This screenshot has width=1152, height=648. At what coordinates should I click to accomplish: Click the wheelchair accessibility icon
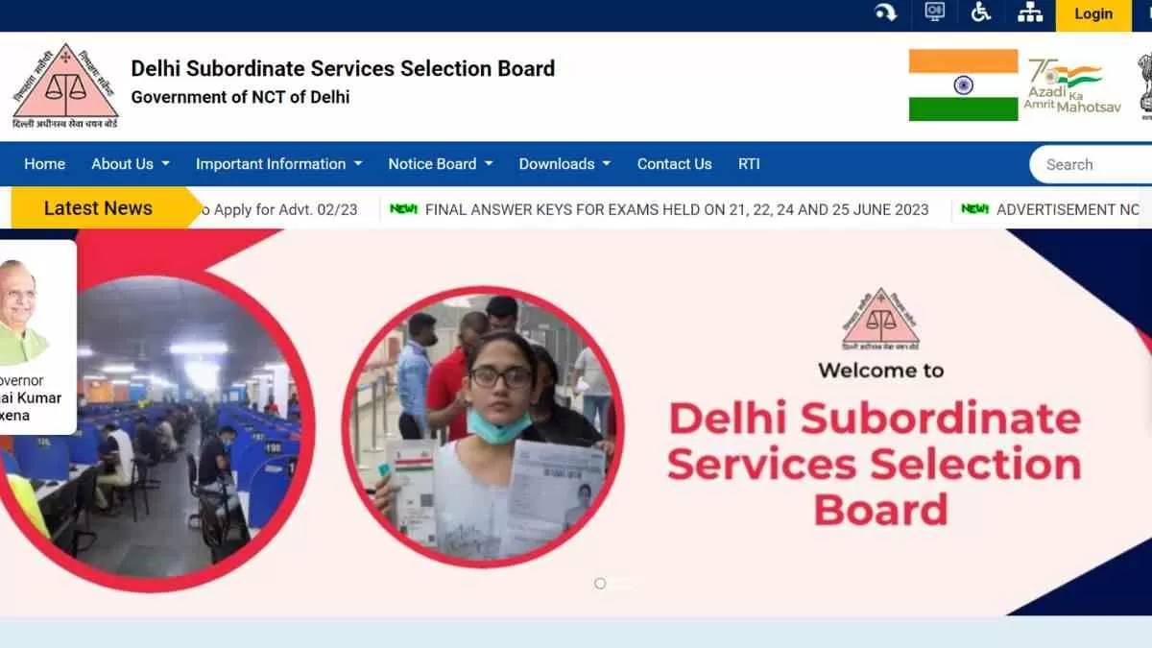pos(981,12)
